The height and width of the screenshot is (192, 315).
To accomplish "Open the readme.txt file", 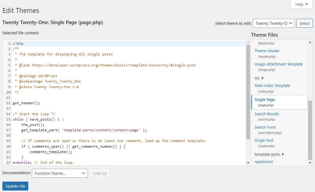I will pyautogui.click(x=263, y=162).
